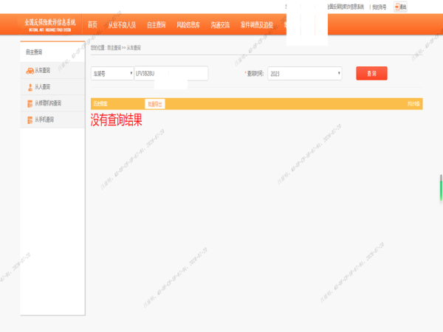This screenshot has width=443, height=332.
Task: Click the 全国反保险欺诈信息系统 logo
Action: (x=50, y=25)
